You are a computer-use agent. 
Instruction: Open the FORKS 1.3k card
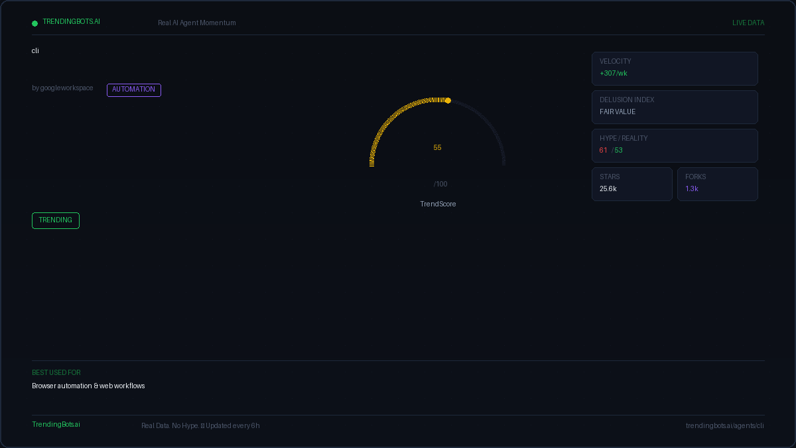coord(718,184)
